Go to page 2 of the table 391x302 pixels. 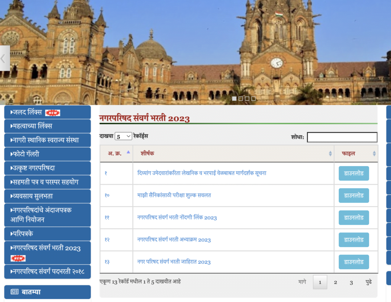[x=335, y=282]
